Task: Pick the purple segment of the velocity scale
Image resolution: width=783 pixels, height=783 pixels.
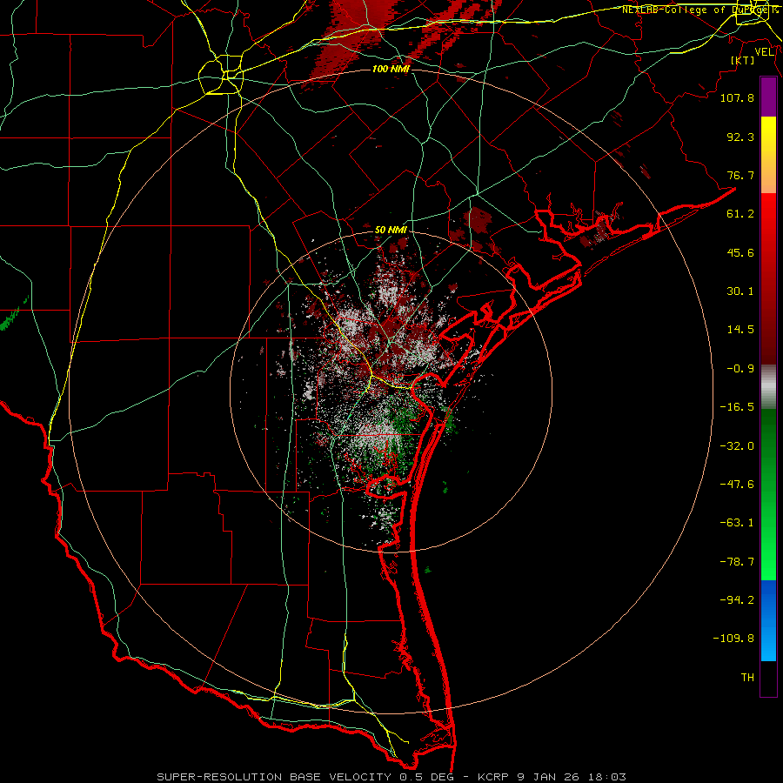Action: 768,97
